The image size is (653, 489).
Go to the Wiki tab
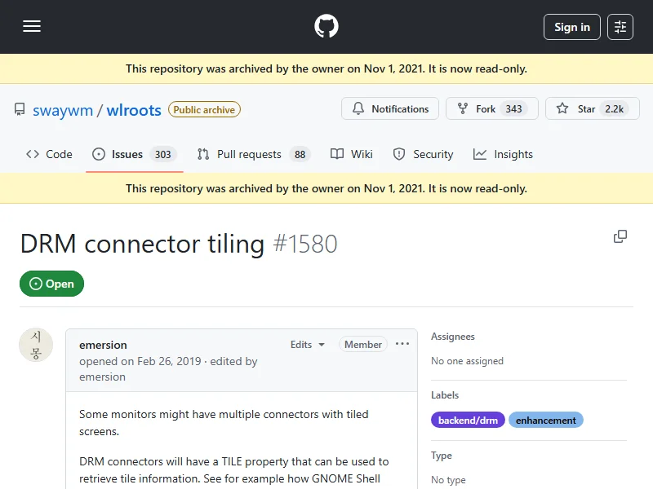352,154
